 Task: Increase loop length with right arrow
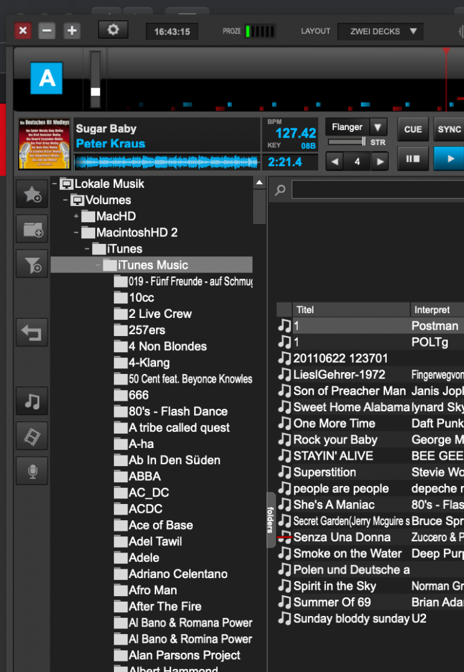(379, 162)
